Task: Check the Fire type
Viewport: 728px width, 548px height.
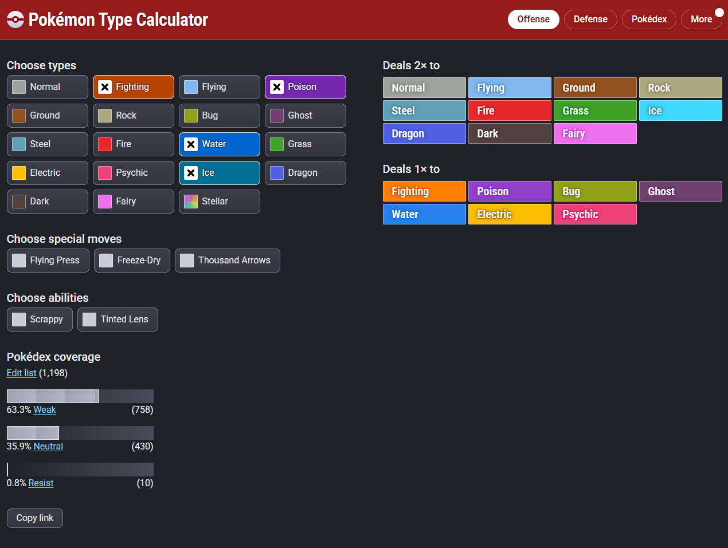Action: pos(134,144)
